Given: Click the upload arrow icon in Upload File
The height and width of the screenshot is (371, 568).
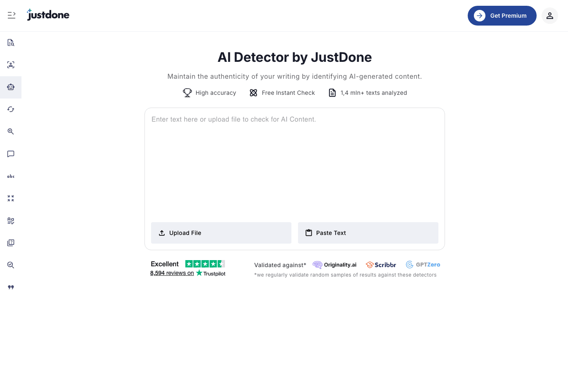Looking at the screenshot, I should click(162, 233).
